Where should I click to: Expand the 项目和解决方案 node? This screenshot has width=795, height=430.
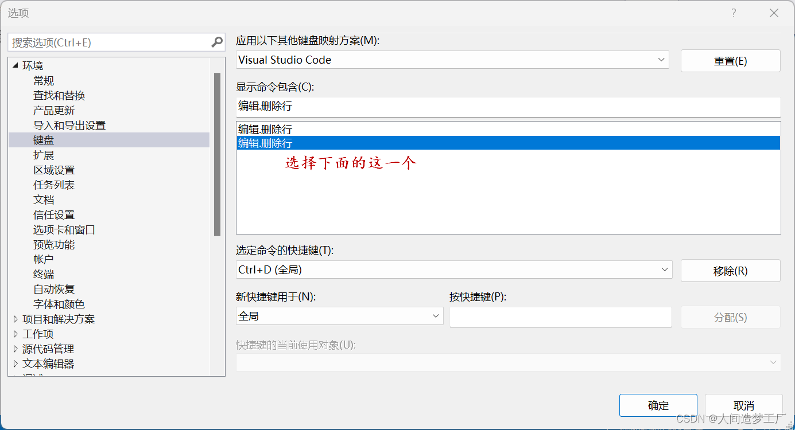click(15, 319)
